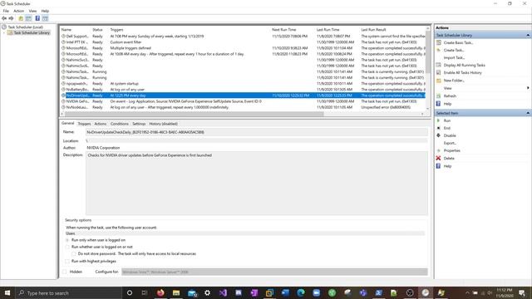Click New Folder icon in Actions pane
Screen dimensions: 532x299
[438, 81]
